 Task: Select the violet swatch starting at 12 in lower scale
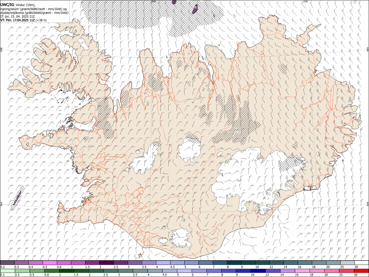273,271
